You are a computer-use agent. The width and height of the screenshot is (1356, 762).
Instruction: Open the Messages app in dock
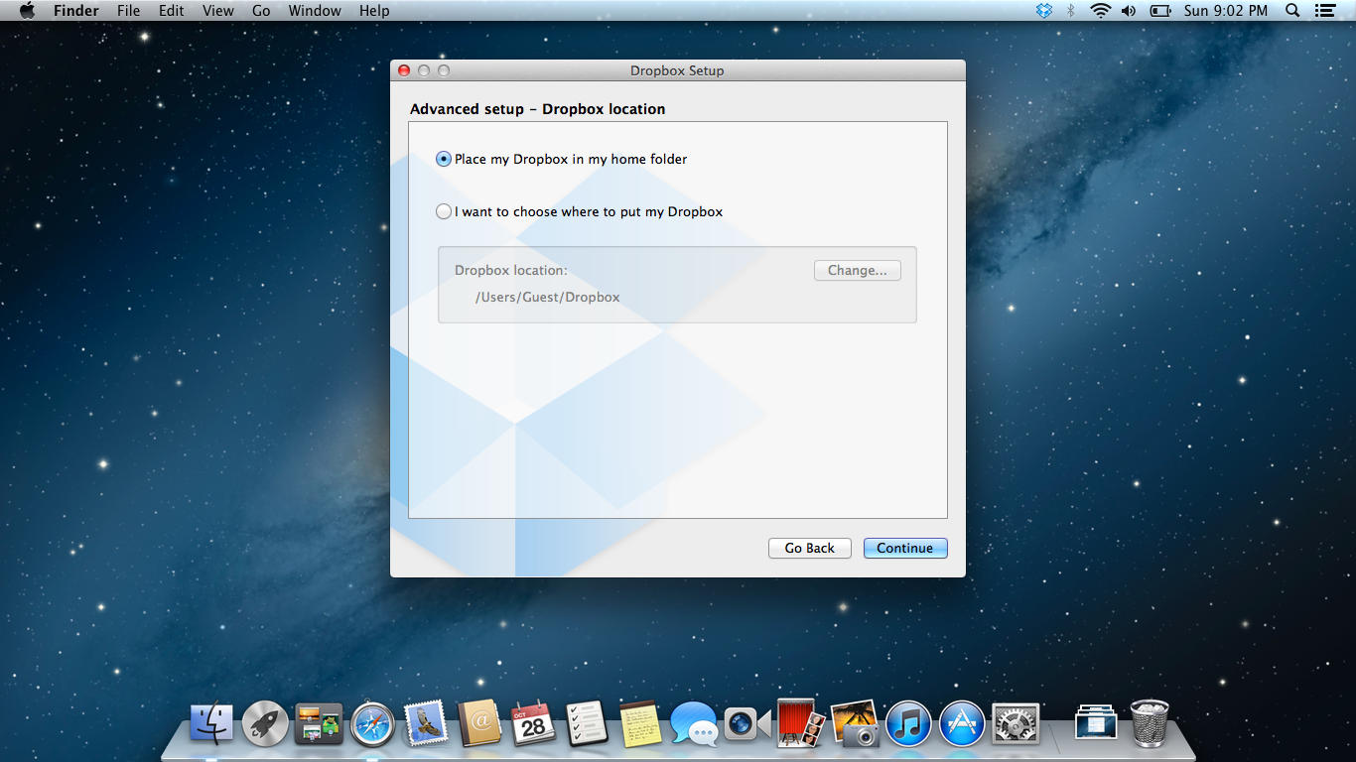click(693, 723)
